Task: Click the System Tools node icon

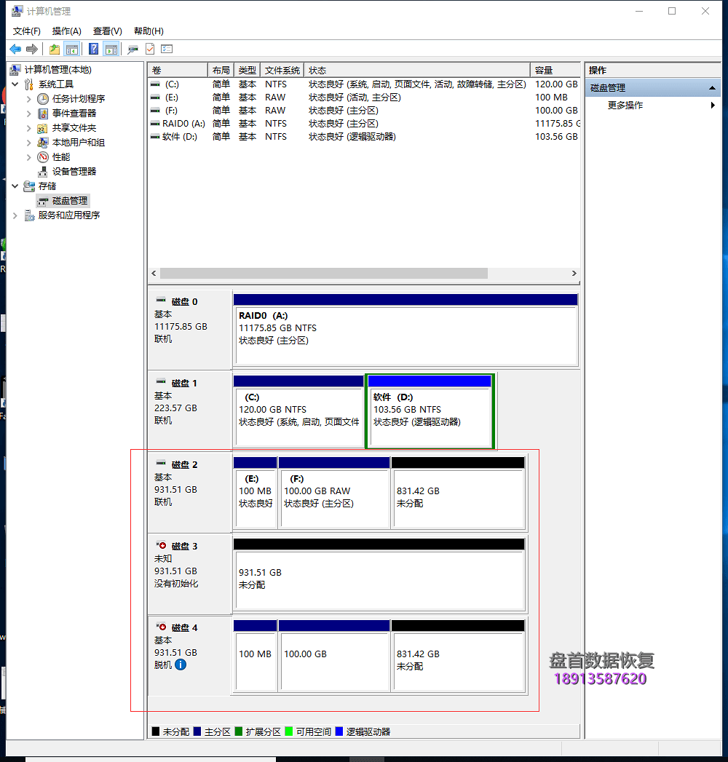Action: pyautogui.click(x=29, y=84)
